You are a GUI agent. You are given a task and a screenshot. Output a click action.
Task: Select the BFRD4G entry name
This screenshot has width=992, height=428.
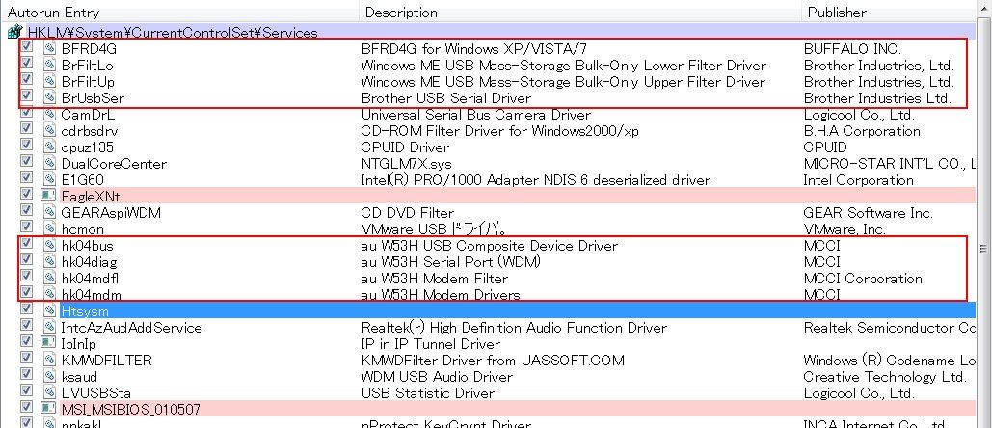(x=90, y=48)
